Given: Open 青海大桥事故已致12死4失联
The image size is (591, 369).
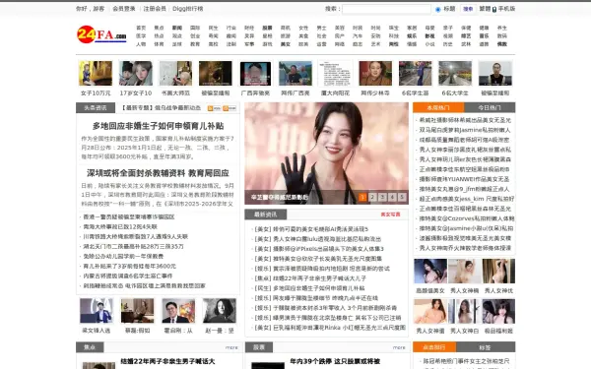Looking at the screenshot, I should pyautogui.click(x=120, y=226).
